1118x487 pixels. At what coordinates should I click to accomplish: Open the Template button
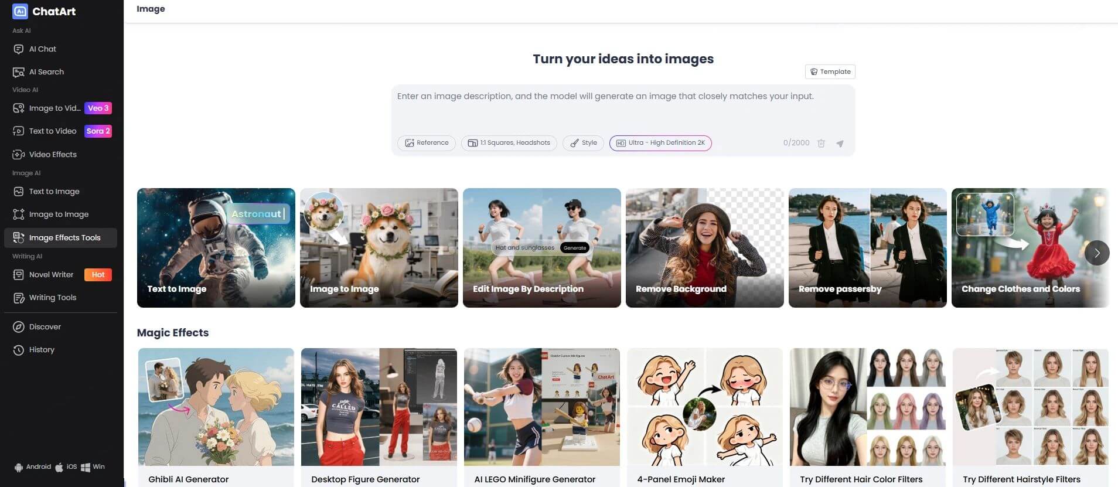click(830, 71)
